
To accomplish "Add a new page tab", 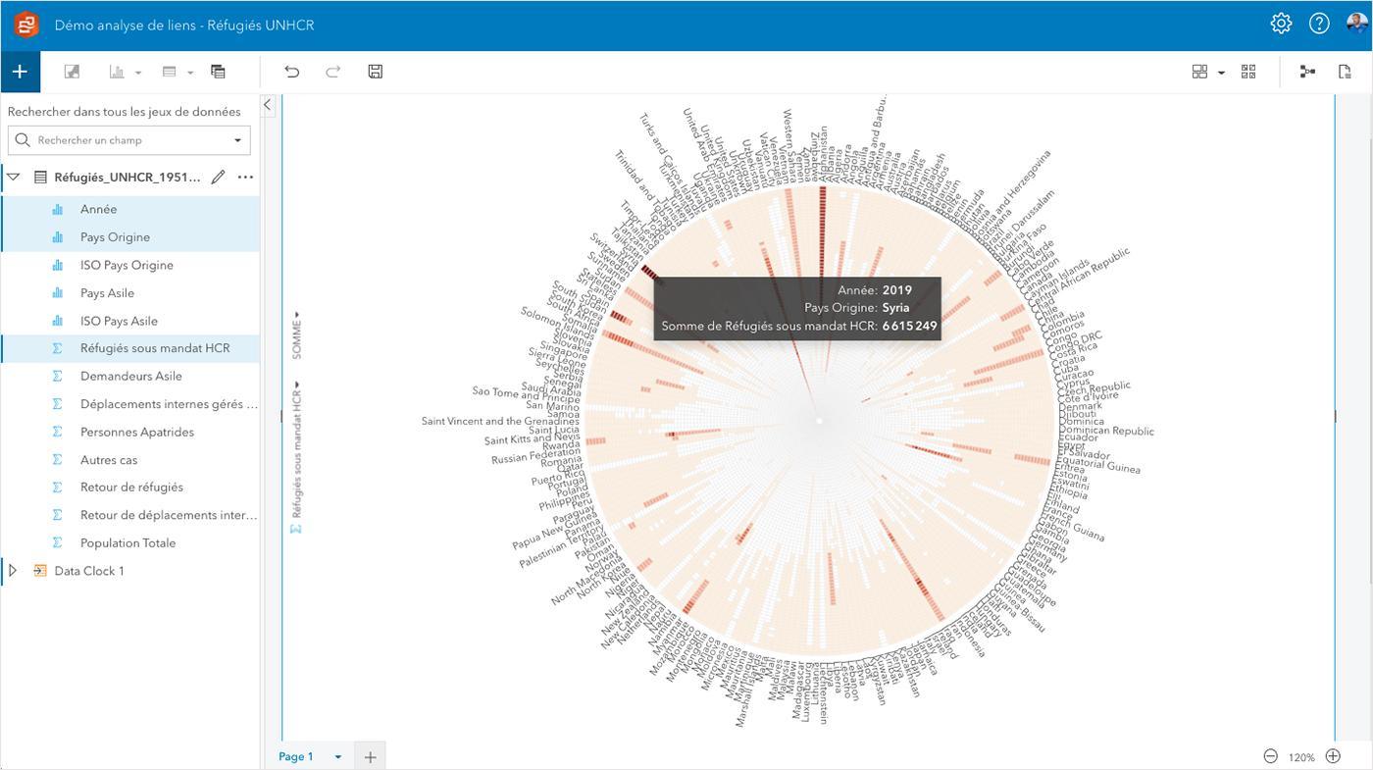I will click(x=370, y=756).
